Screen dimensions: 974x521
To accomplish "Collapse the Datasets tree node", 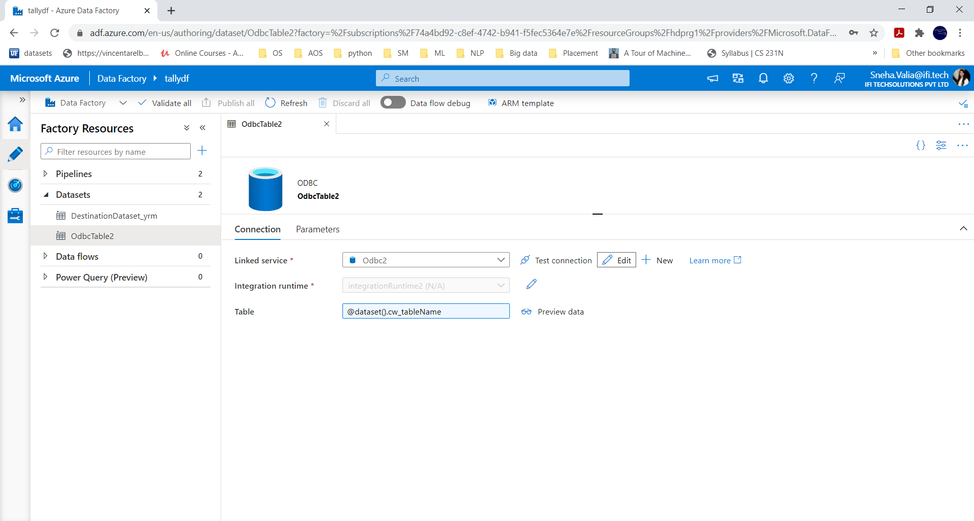I will click(x=46, y=194).
